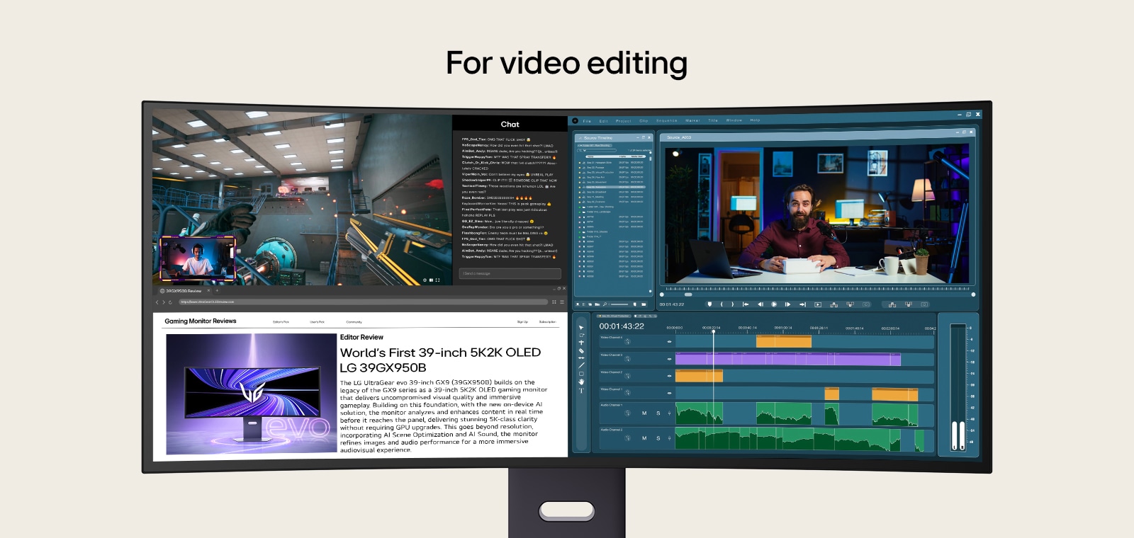The image size is (1134, 538).
Task: Solo Audio Channel 1
Action: [x=658, y=413]
